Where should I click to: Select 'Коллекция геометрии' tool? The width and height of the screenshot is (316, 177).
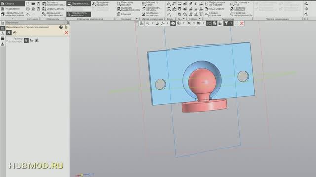[x=150, y=14]
